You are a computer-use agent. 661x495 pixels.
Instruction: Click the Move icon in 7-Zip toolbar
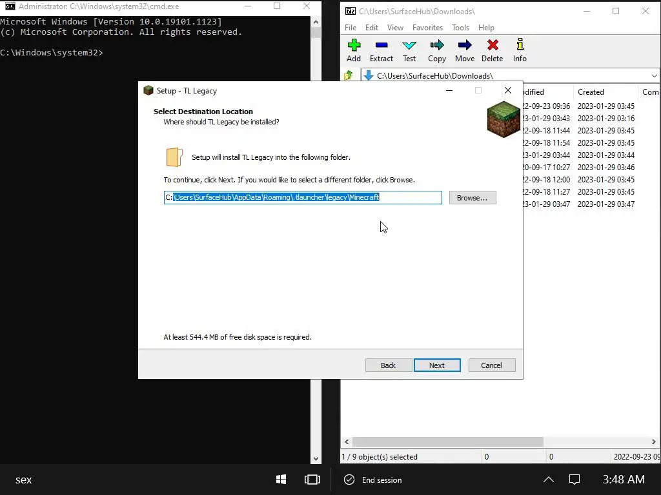click(465, 50)
